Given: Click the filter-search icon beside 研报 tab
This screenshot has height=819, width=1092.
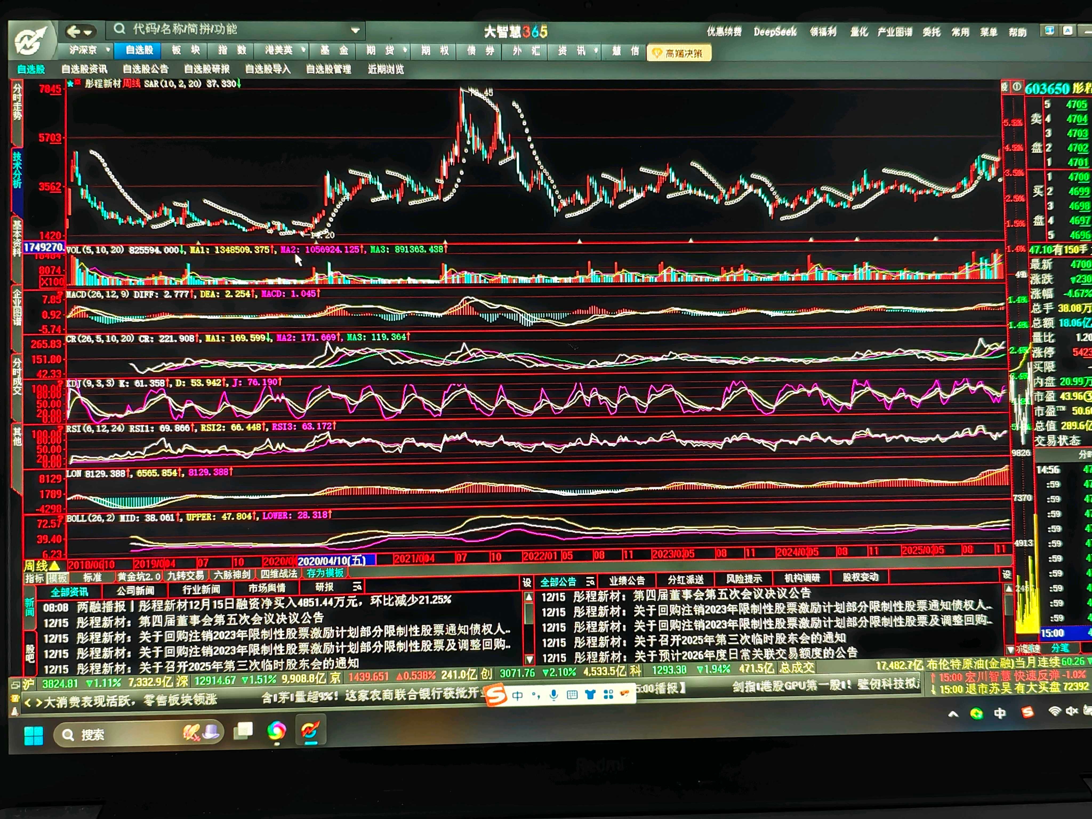Looking at the screenshot, I should 357,587.
